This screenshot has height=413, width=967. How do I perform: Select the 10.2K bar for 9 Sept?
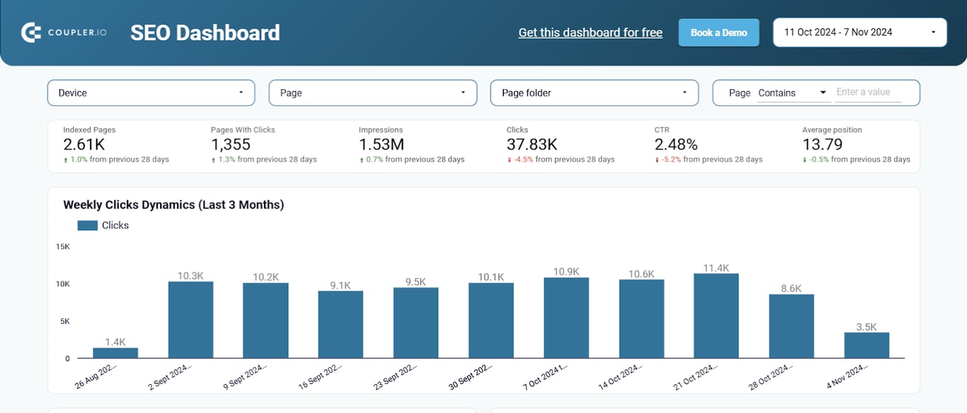265,320
